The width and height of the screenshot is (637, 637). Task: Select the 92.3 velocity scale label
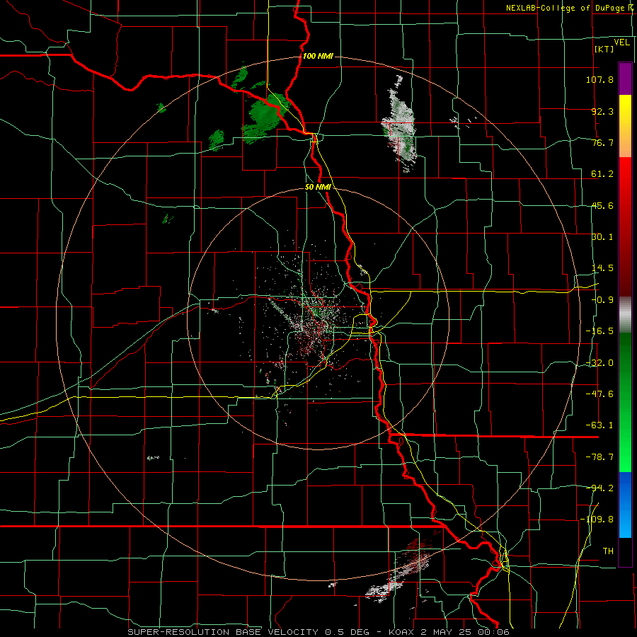tap(602, 111)
